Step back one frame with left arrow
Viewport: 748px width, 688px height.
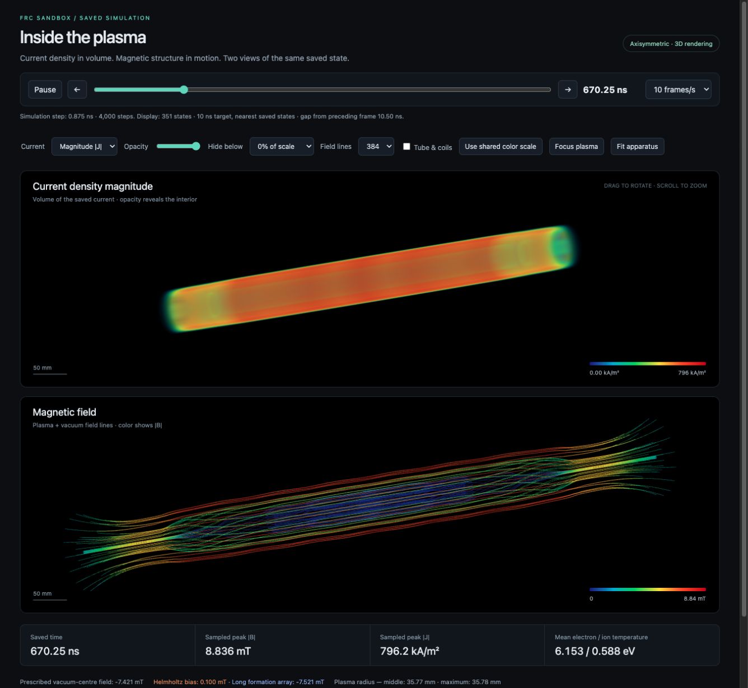(x=77, y=90)
